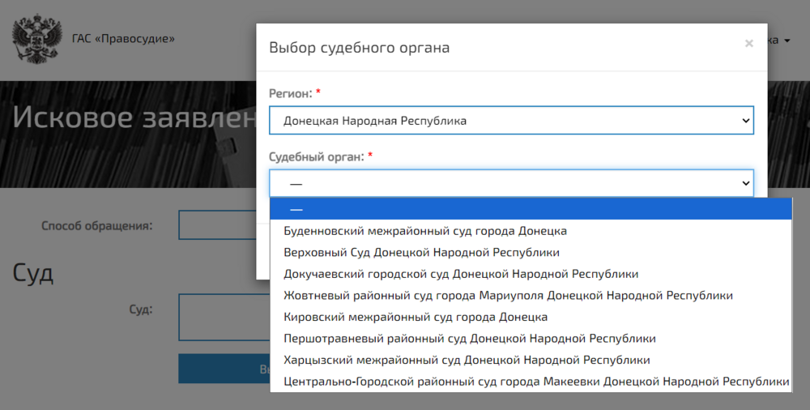Select the empty dash option in list
810x410 pixels.
pyautogui.click(x=531, y=209)
